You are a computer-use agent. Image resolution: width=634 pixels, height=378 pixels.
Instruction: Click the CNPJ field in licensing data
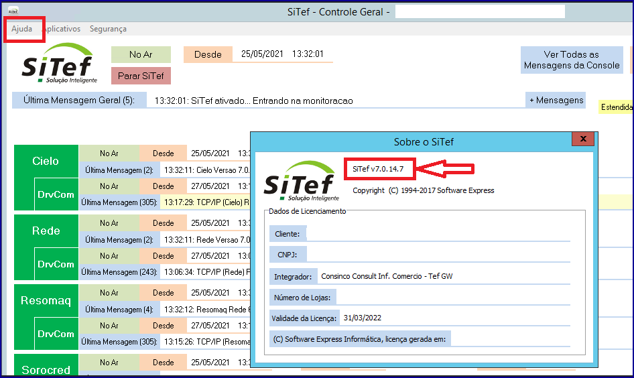pyautogui.click(x=438, y=254)
